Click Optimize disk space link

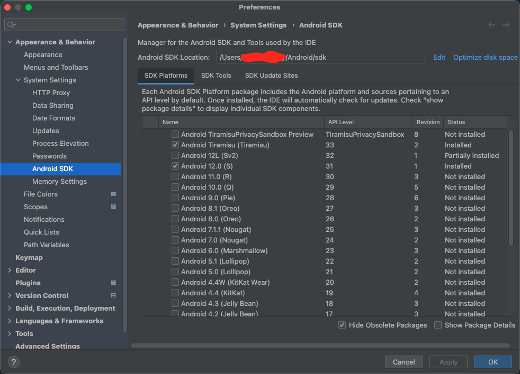coord(485,57)
